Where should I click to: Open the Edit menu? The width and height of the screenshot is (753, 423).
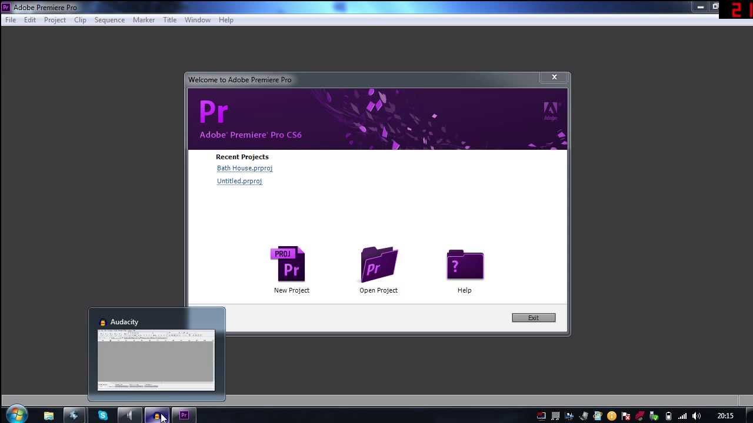pos(30,20)
